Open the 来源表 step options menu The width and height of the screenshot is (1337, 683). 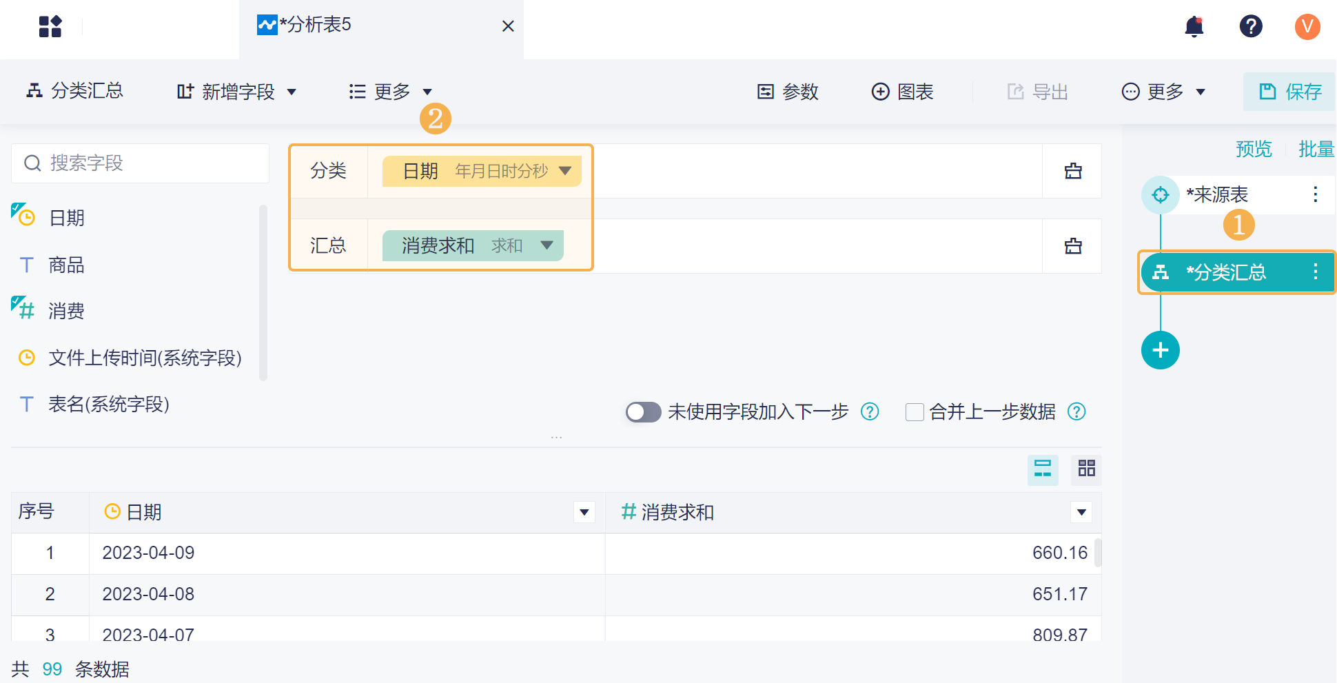[1315, 194]
